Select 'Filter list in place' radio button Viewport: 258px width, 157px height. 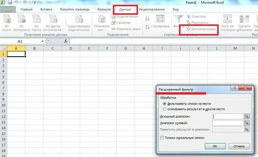pos(164,104)
